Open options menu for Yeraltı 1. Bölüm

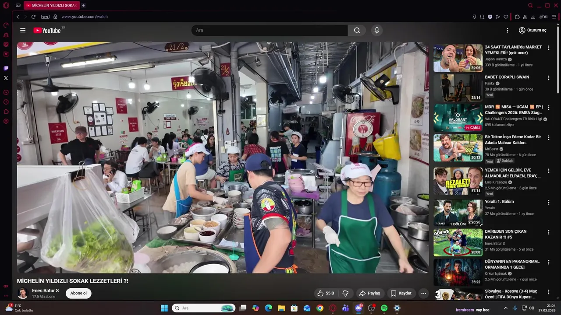[548, 203]
